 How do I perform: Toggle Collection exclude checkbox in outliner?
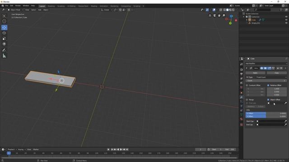pyautogui.click(x=247, y=17)
